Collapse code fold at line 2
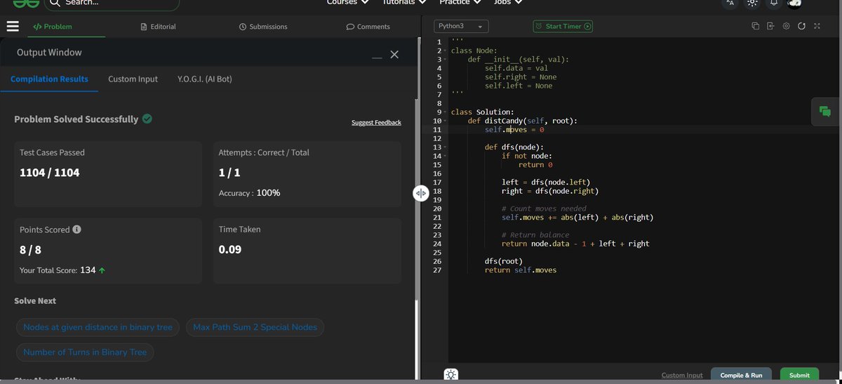 point(445,51)
